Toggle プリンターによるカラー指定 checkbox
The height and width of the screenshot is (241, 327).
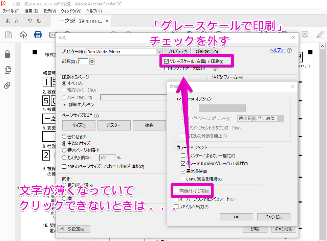[183, 155]
